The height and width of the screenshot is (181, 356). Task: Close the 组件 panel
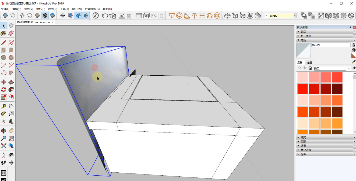(354, 154)
